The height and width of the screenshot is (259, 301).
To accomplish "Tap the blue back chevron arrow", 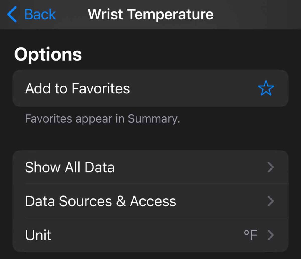I will pos(12,14).
